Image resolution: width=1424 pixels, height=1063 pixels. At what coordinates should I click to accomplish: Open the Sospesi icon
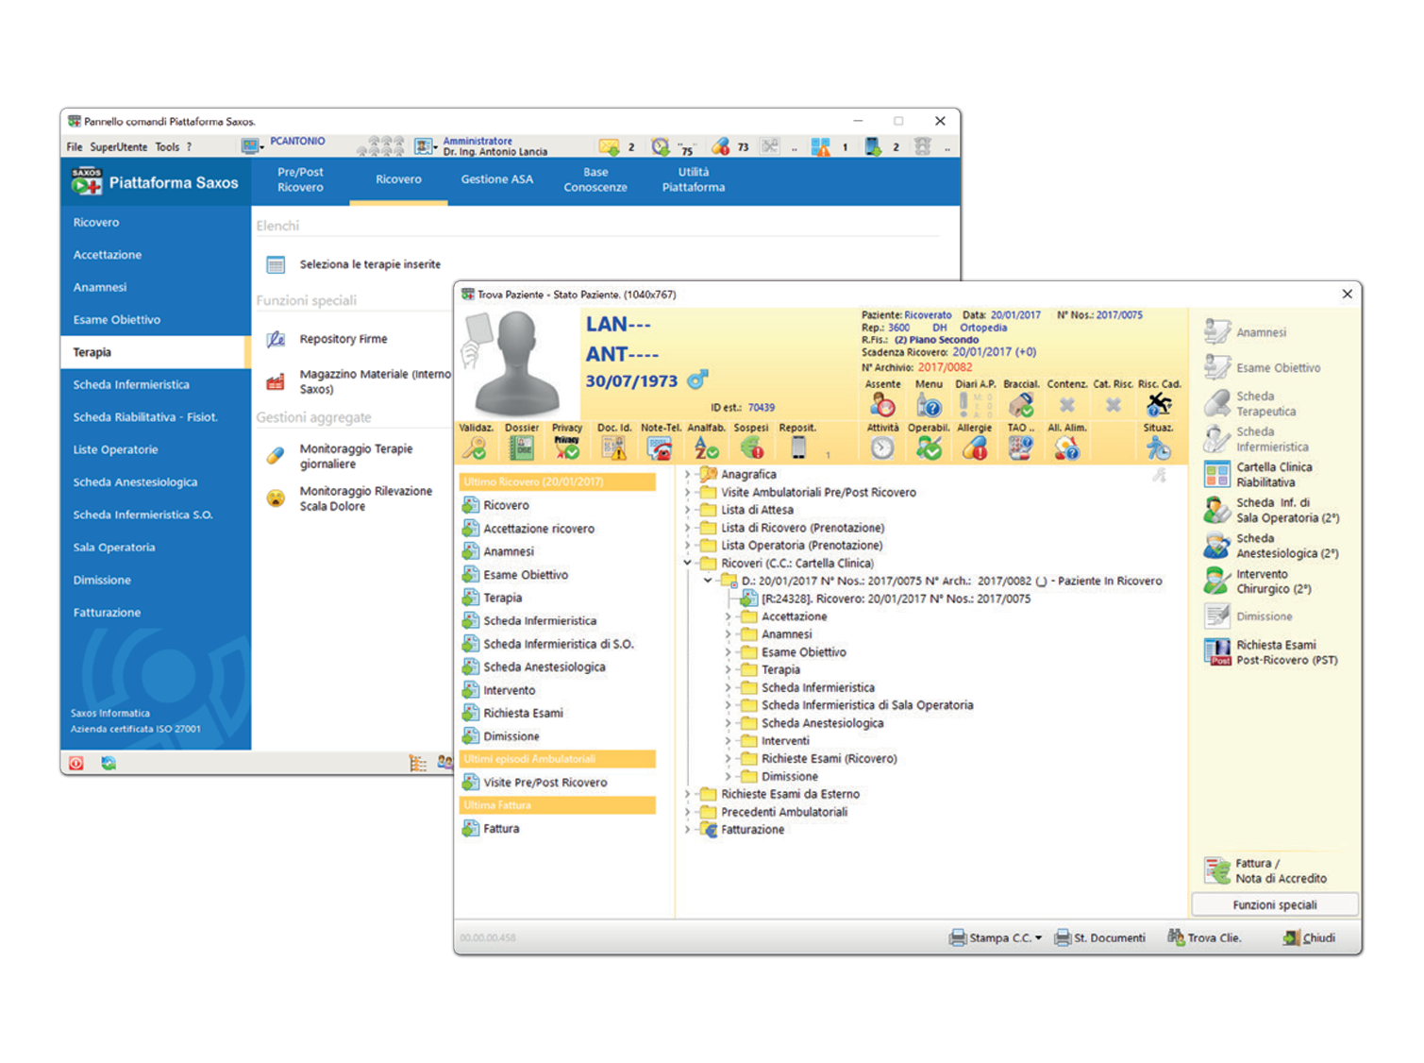[x=751, y=448]
